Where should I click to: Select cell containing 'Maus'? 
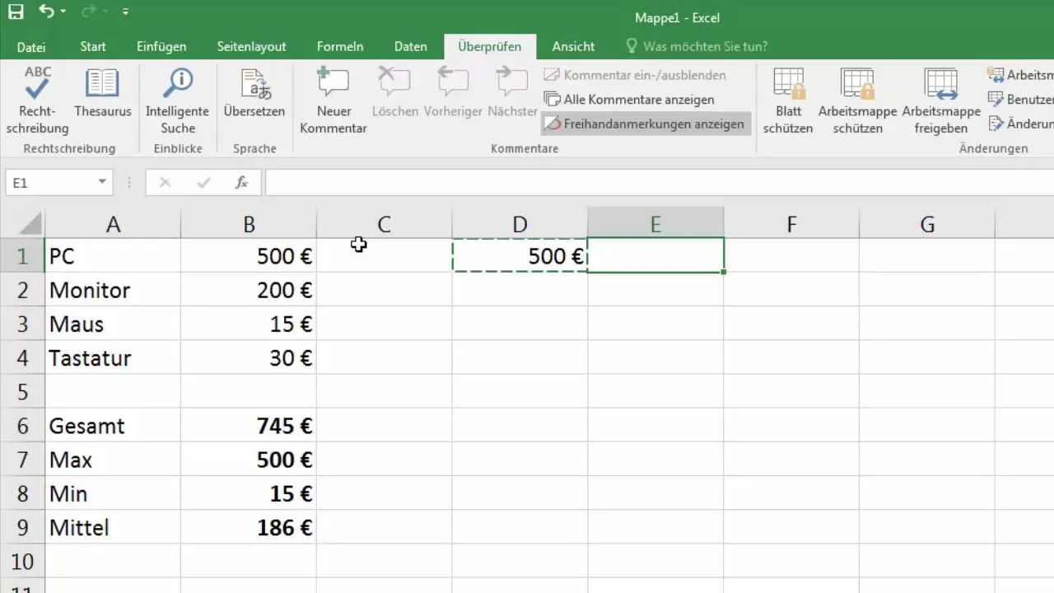tap(113, 324)
